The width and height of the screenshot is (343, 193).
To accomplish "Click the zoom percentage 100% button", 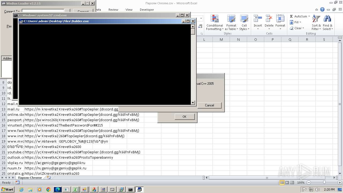I will 301,183.
